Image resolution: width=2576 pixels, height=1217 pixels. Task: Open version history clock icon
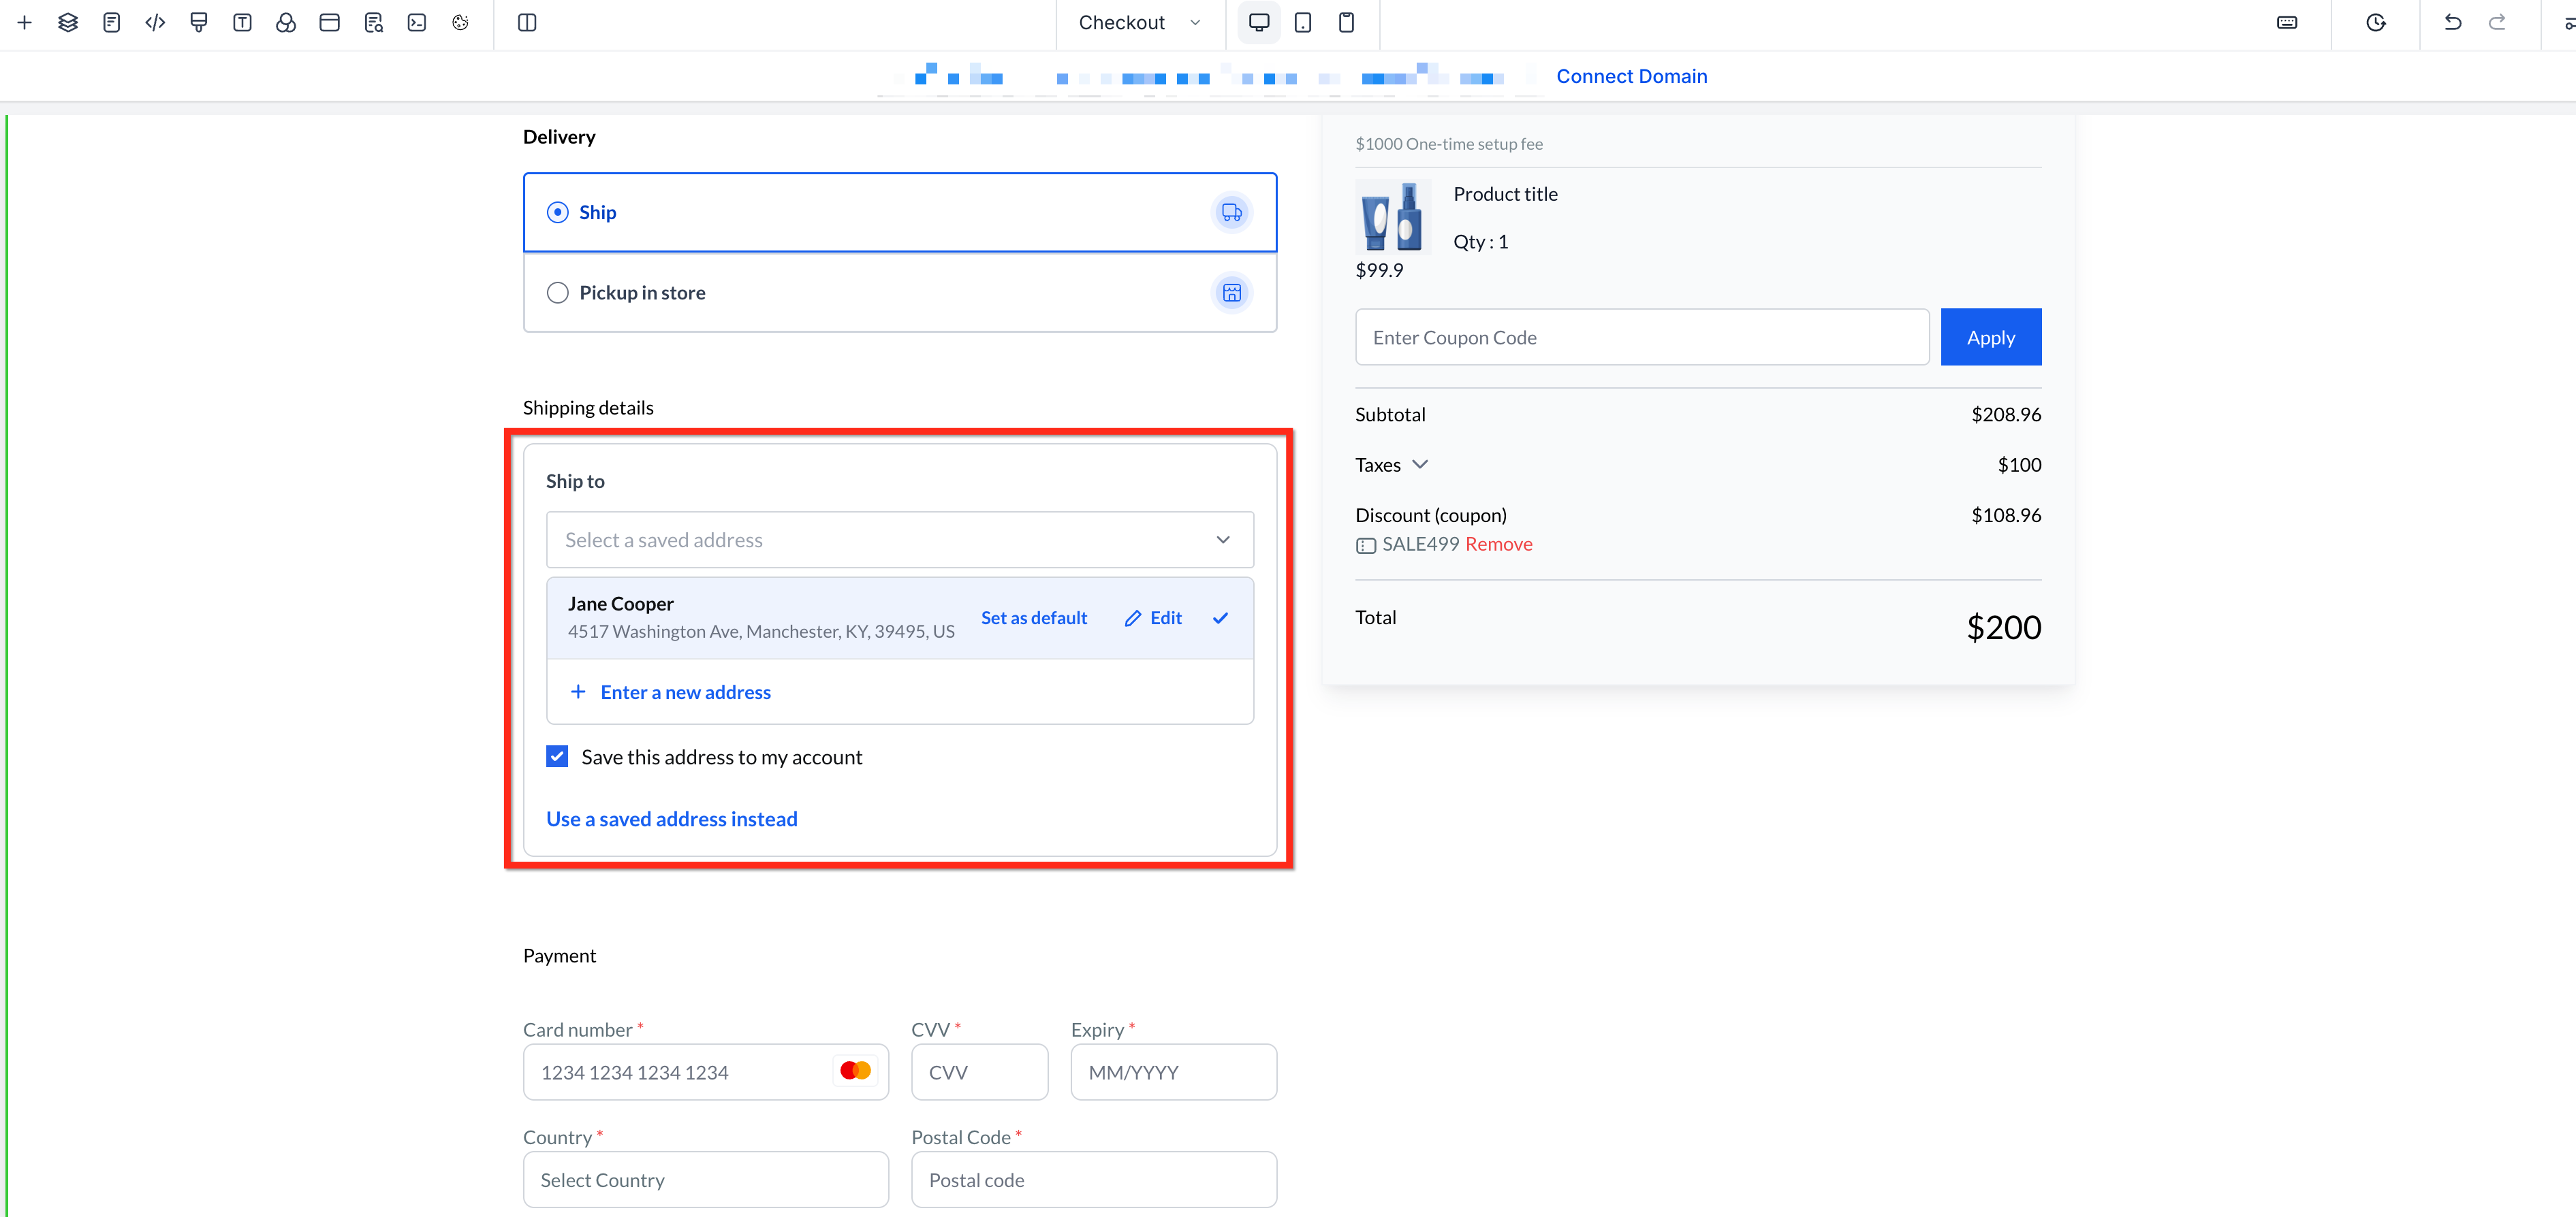[2376, 22]
